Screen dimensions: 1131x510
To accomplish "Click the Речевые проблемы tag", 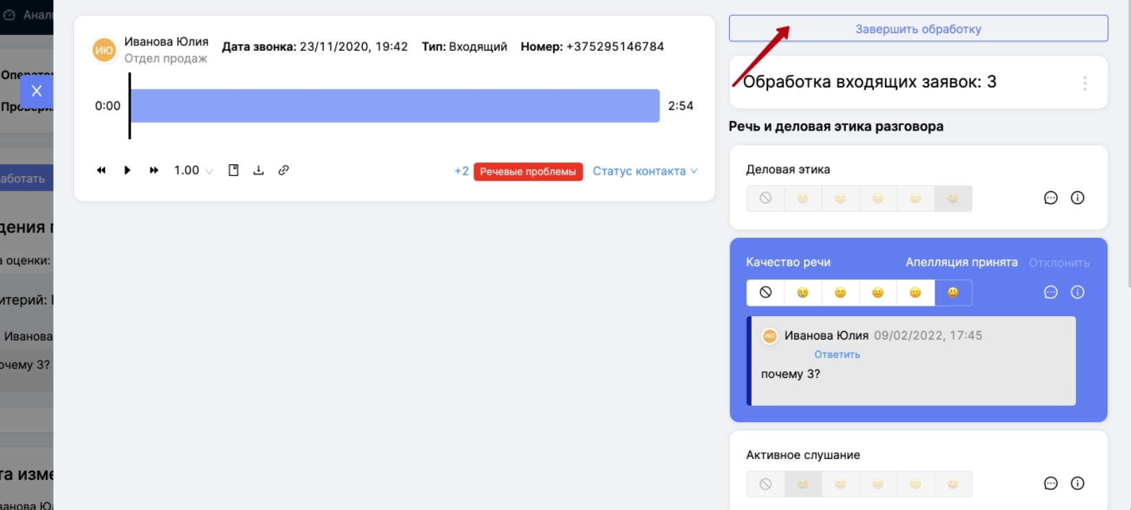I will (528, 171).
